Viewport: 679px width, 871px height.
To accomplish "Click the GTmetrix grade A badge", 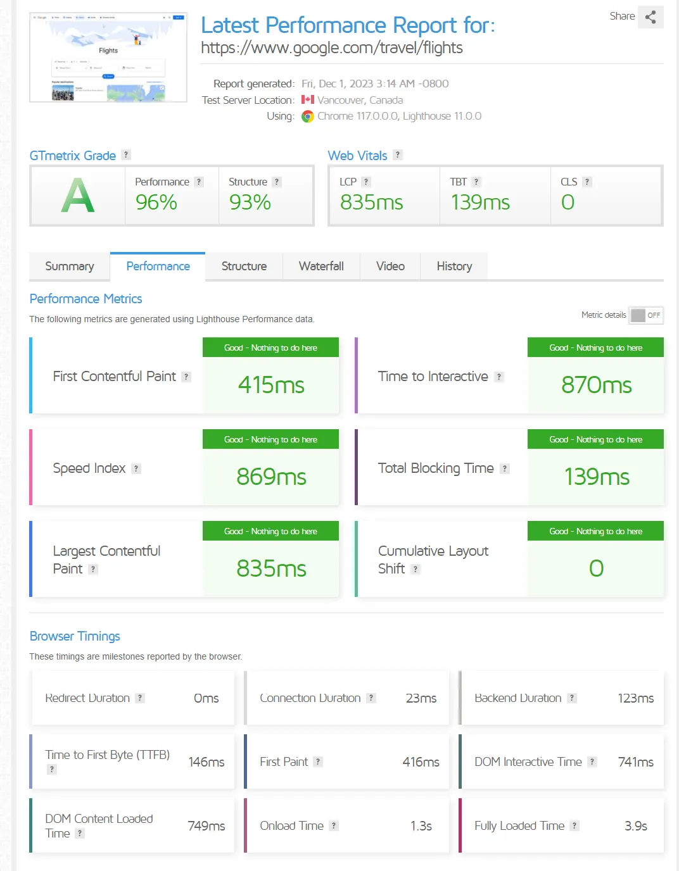I will point(78,195).
